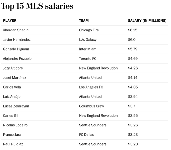Select the Columbus Crew team cell

tap(91, 106)
